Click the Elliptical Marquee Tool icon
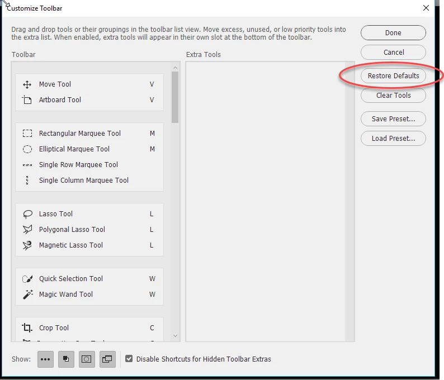444x380 pixels. [27, 149]
